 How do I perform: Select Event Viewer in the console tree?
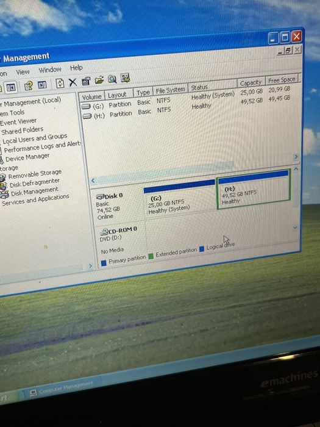click(18, 122)
